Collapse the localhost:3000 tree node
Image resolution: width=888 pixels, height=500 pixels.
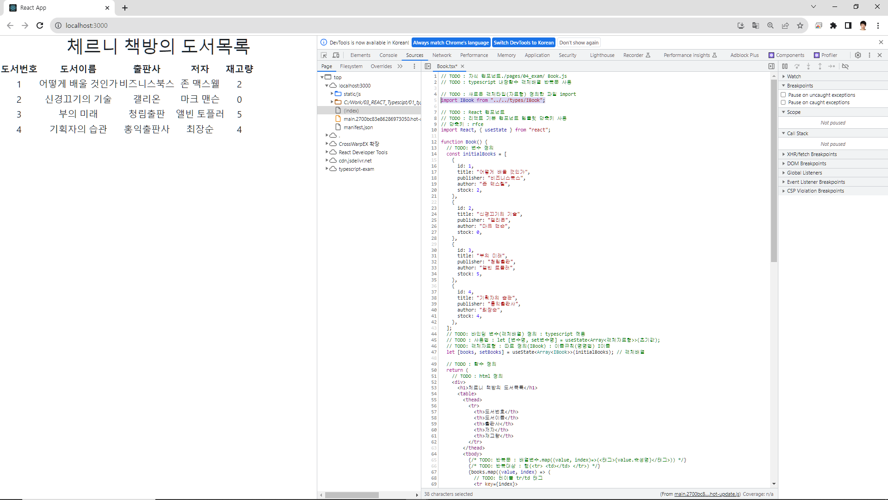pyautogui.click(x=327, y=86)
